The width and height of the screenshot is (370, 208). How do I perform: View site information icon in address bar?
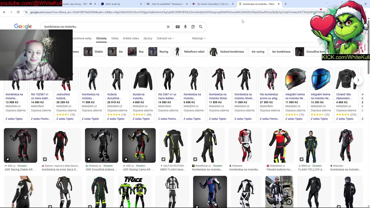26,12
